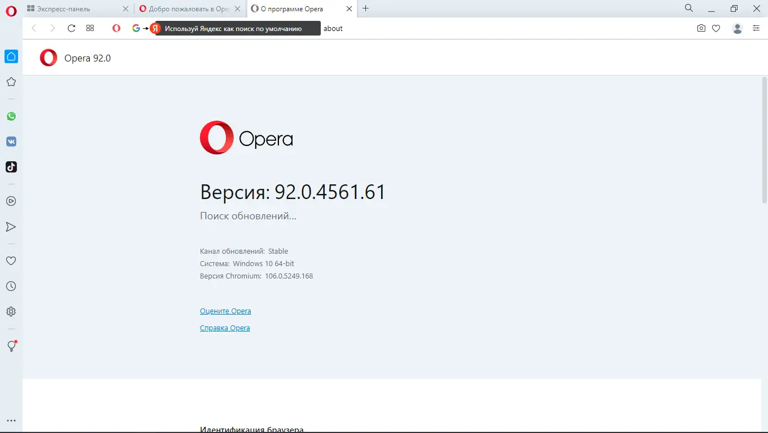This screenshot has height=433, width=768.
Task: Click the Google icon in address bar
Action: pos(136,28)
